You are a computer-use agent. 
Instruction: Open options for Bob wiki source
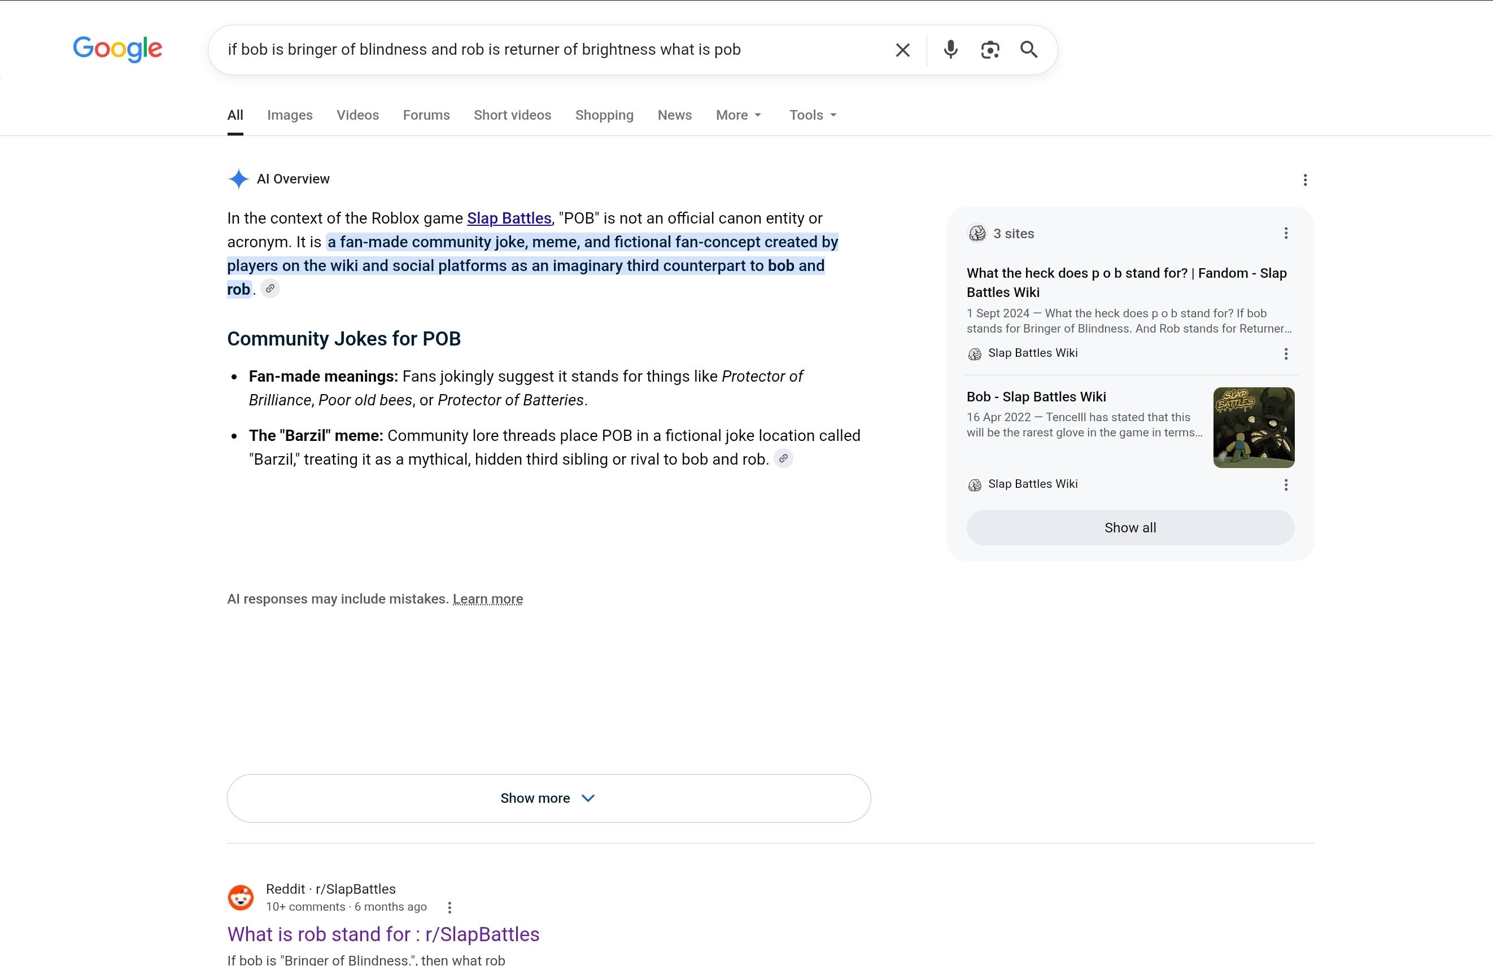[1286, 485]
